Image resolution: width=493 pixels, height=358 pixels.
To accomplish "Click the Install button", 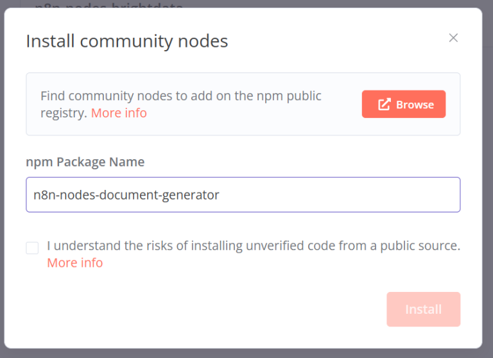I will pyautogui.click(x=423, y=309).
